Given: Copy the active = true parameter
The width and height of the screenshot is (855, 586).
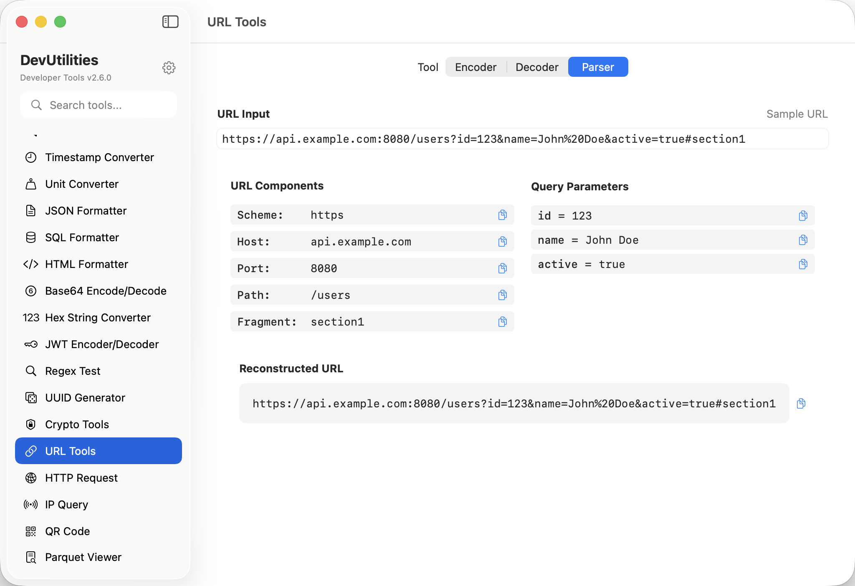Looking at the screenshot, I should pyautogui.click(x=803, y=264).
